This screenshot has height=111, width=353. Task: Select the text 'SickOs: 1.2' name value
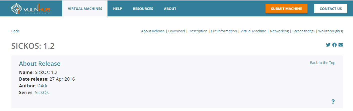click(46, 72)
